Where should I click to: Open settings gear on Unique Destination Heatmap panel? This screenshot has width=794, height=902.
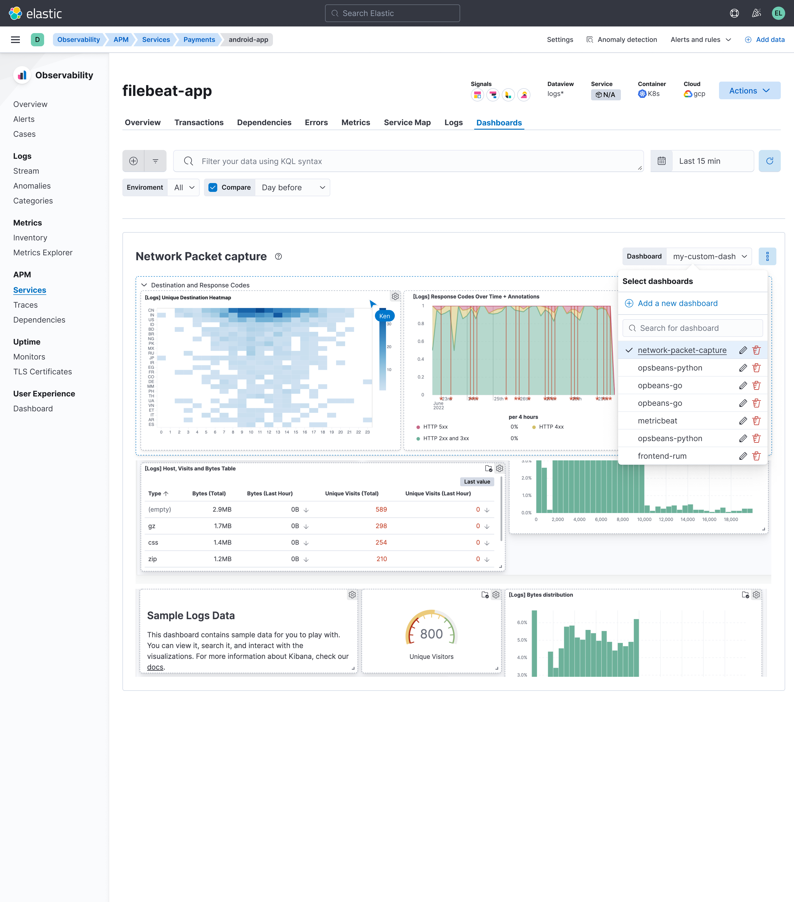click(395, 296)
